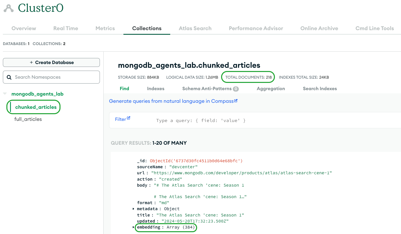The width and height of the screenshot is (401, 234).
Task: Switch to the Real Time tab
Action: point(66,28)
